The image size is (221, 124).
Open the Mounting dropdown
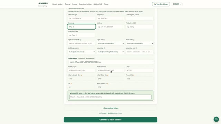[x=110, y=52]
